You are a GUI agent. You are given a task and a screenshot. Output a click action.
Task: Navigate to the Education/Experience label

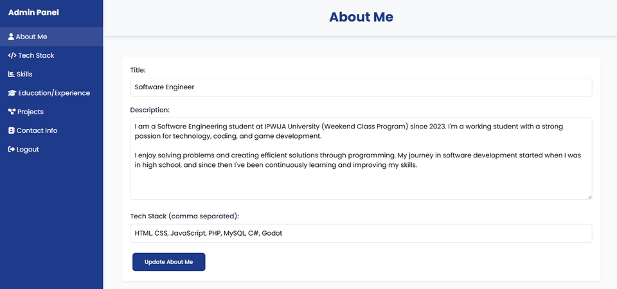pos(54,92)
